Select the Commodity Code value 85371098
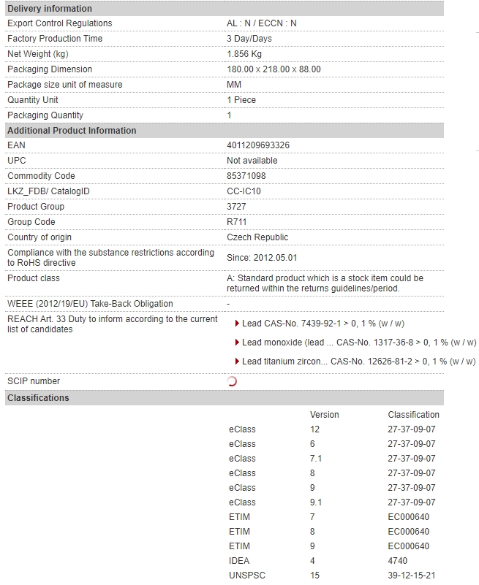 [x=246, y=176]
